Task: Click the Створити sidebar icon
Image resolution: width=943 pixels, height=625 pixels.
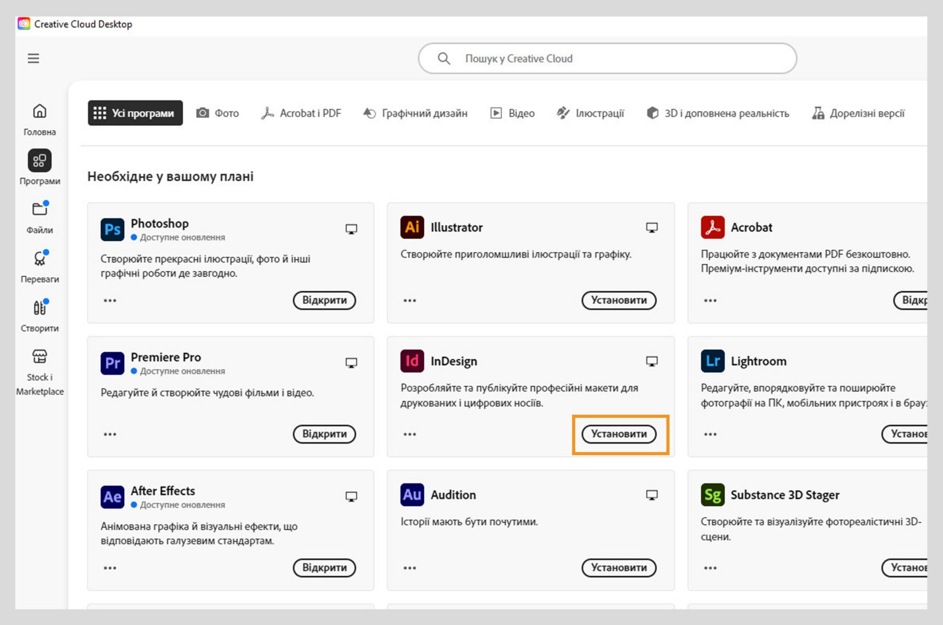Action: 39,308
